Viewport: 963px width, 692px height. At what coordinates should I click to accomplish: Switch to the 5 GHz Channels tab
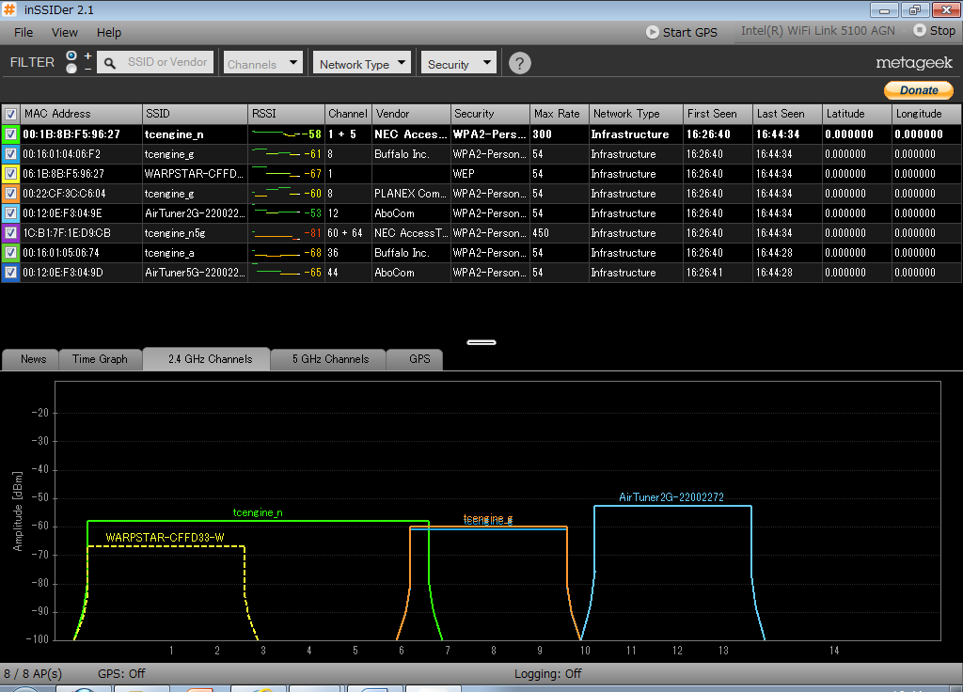330,359
